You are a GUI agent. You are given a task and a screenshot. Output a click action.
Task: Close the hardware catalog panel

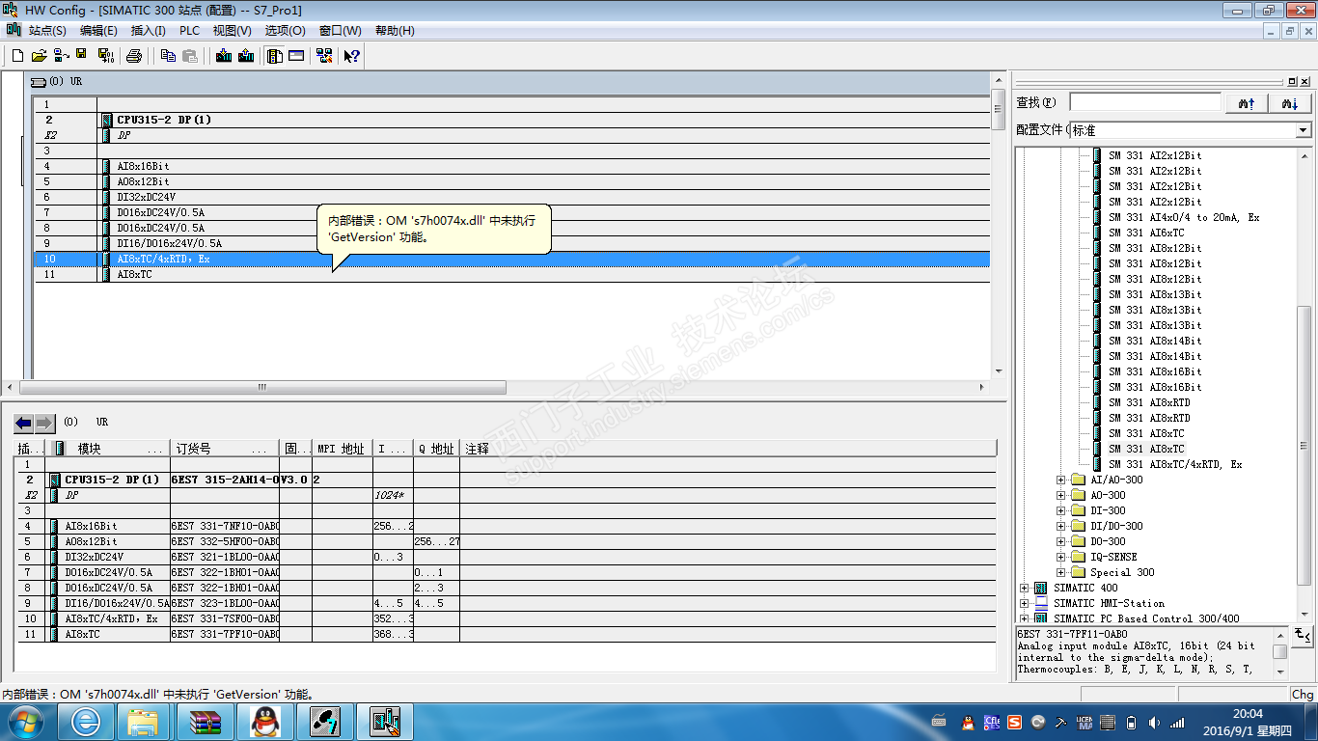tap(1305, 82)
